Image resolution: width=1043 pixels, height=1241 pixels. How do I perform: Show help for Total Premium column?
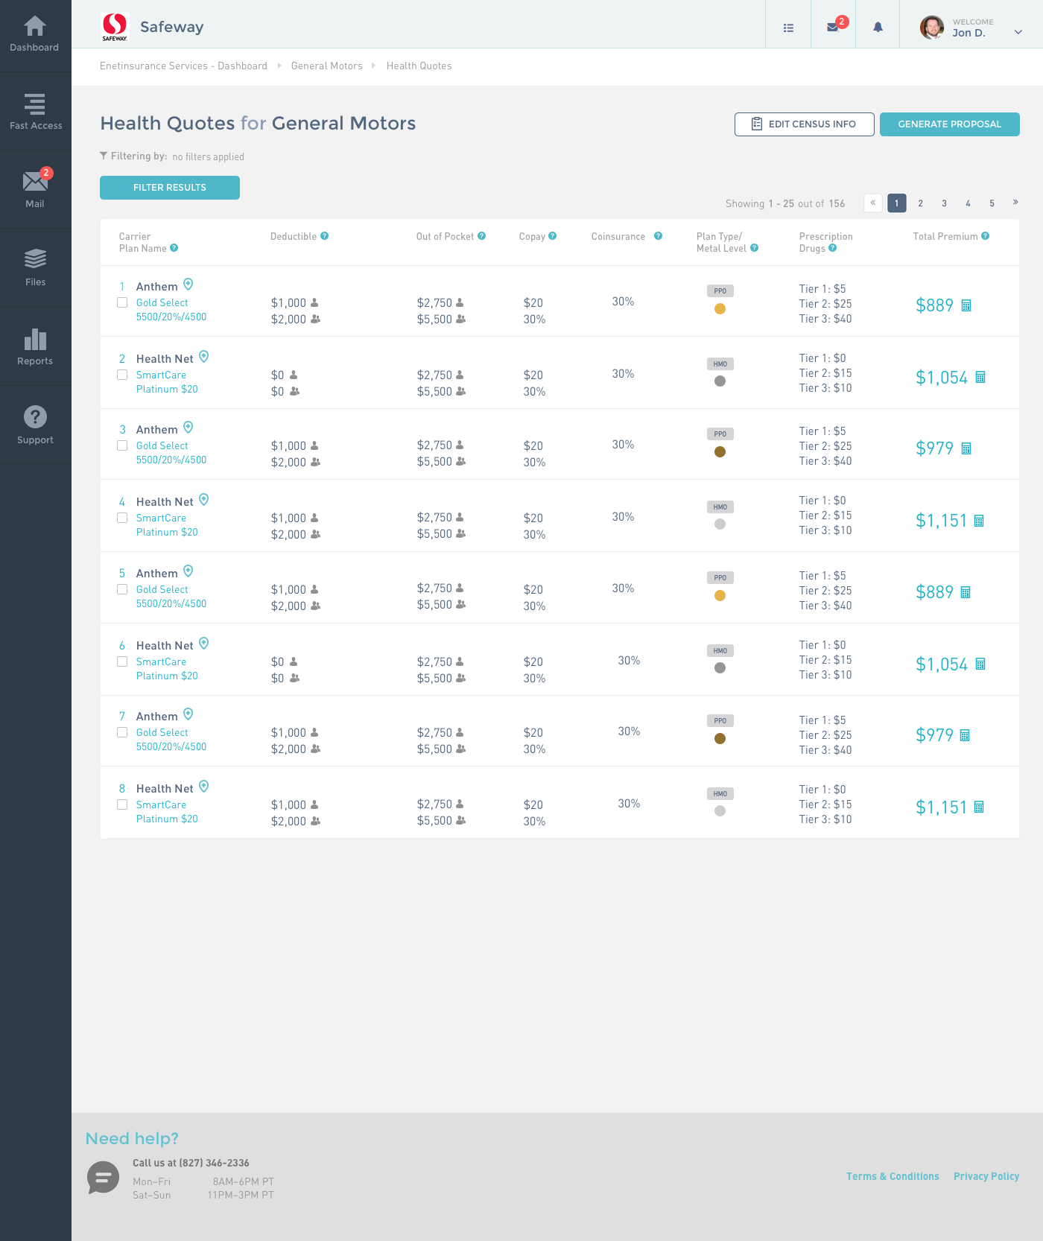click(x=985, y=236)
